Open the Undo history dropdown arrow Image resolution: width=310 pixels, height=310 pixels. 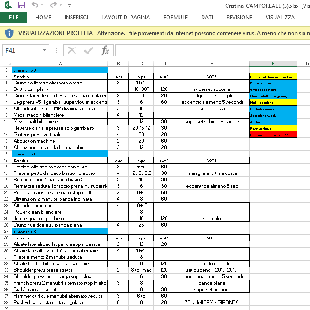44,6
